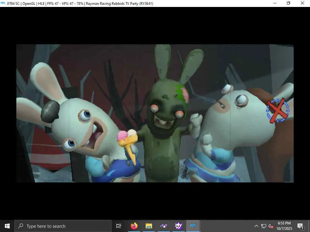This screenshot has width=310, height=232.
Task: Open the notification center icon
Action: coord(300,226)
